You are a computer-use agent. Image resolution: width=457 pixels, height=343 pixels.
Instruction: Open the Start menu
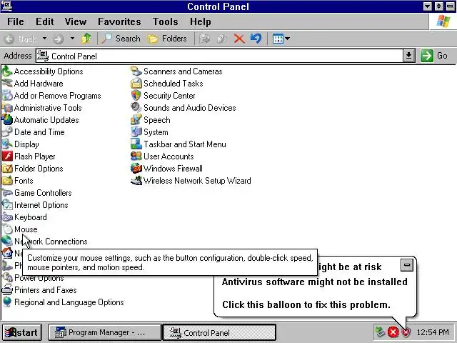[x=21, y=332]
